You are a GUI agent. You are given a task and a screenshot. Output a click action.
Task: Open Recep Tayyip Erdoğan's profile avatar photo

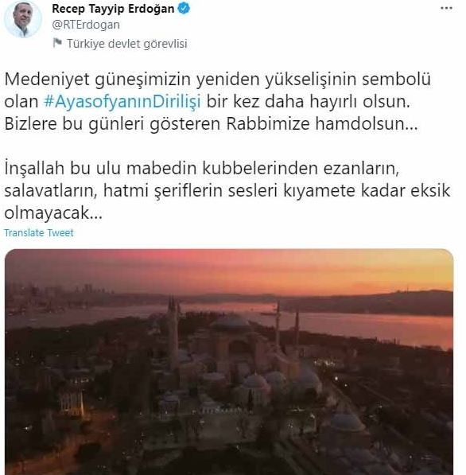pos(22,19)
